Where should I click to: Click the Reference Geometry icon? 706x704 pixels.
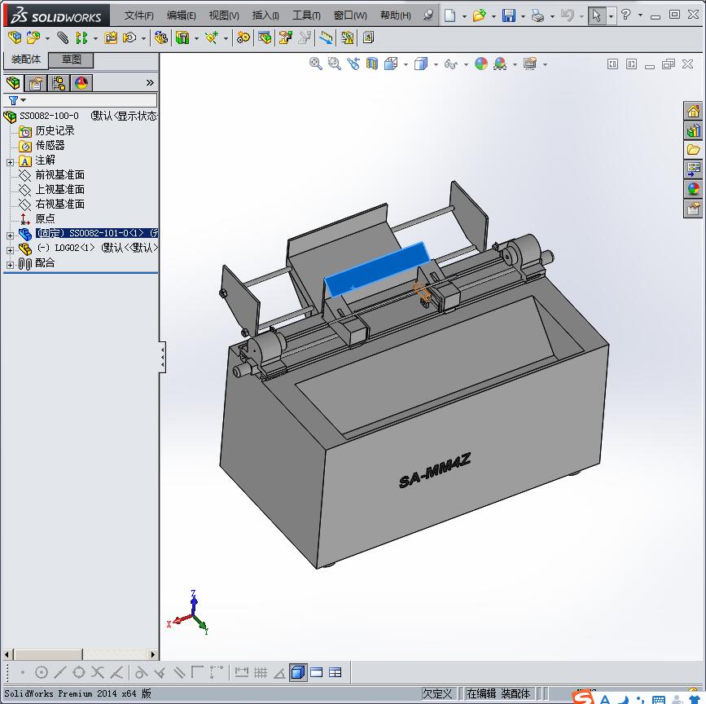click(212, 37)
